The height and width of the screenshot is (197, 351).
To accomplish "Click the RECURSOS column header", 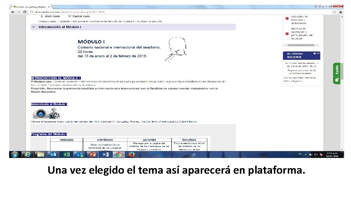I will pos(189,140).
